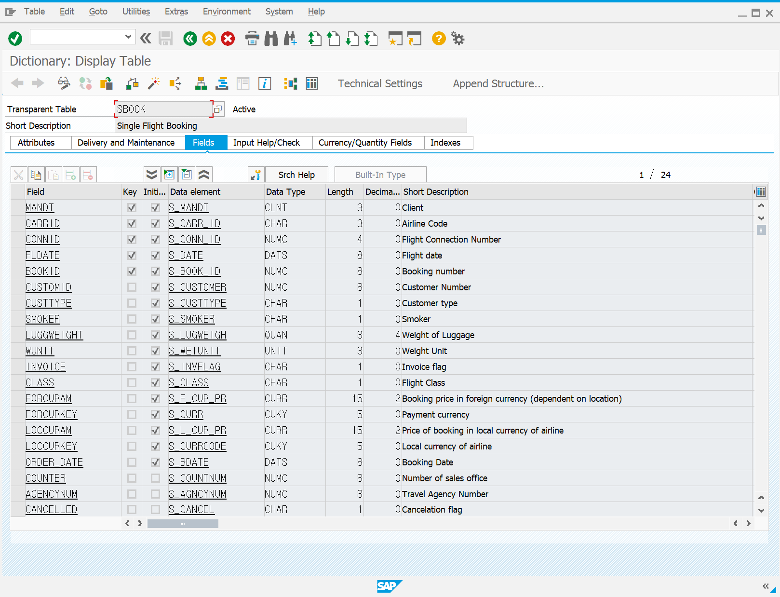The width and height of the screenshot is (780, 597).
Task: Open the S_CUSTOMER data element link
Action: tap(197, 287)
